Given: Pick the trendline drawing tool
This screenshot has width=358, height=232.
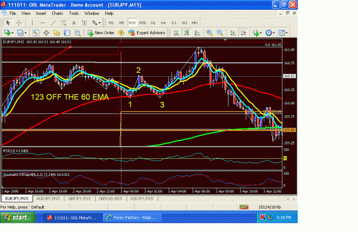Looking at the screenshot, I should pos(53,22).
